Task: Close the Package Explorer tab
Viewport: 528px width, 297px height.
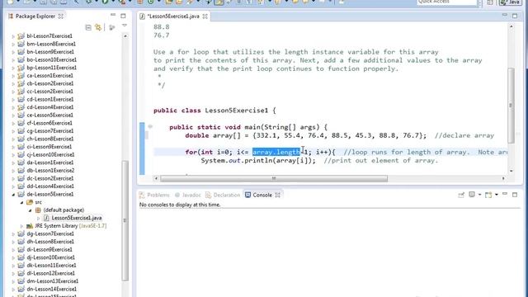Action: pyautogui.click(x=60, y=16)
